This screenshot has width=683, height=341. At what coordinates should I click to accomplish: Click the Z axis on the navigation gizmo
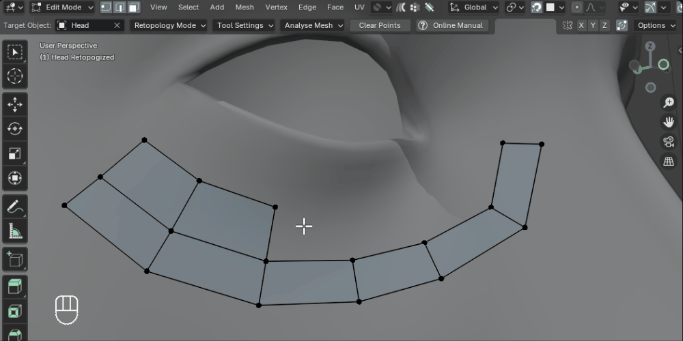650,46
